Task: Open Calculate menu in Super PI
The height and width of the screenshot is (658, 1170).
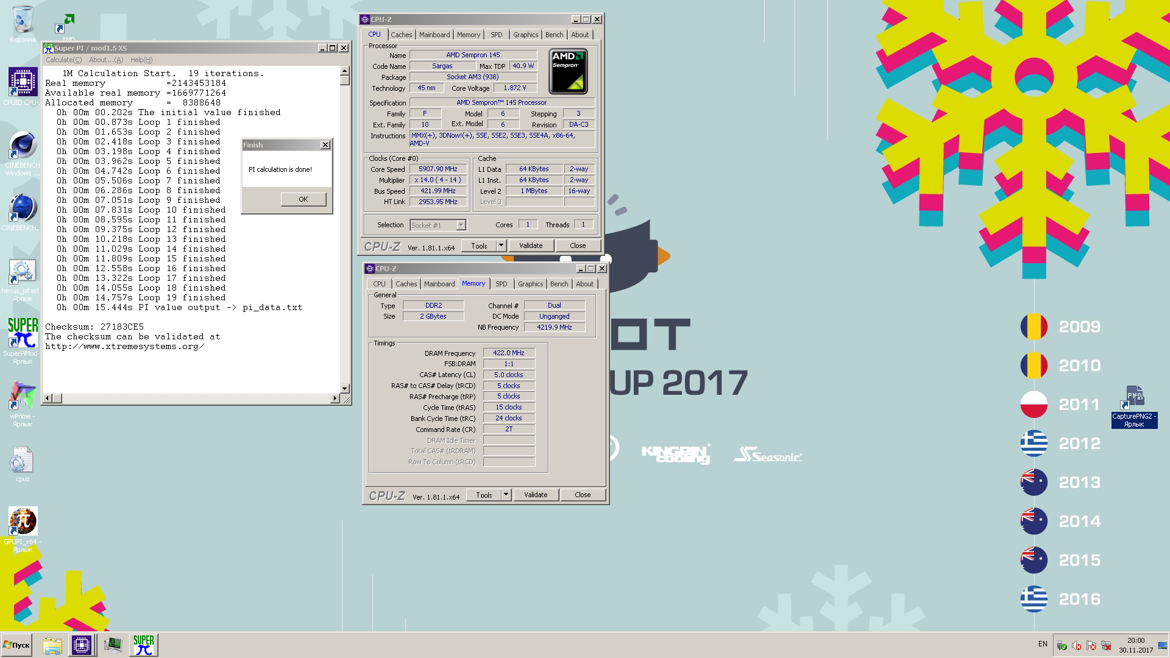Action: pyautogui.click(x=63, y=60)
